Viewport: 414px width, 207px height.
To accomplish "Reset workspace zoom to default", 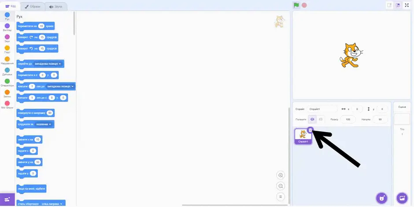I will (281, 197).
